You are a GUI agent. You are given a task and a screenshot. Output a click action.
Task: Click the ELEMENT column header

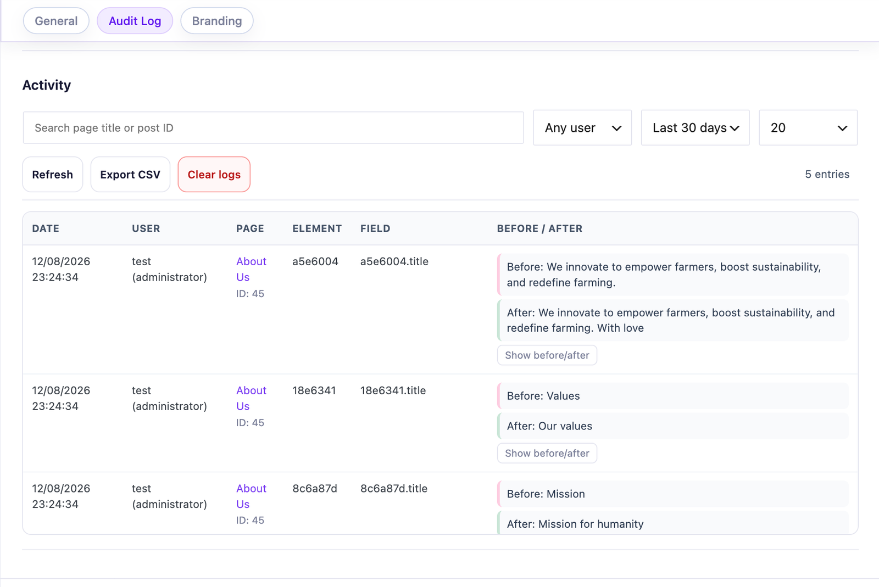317,228
